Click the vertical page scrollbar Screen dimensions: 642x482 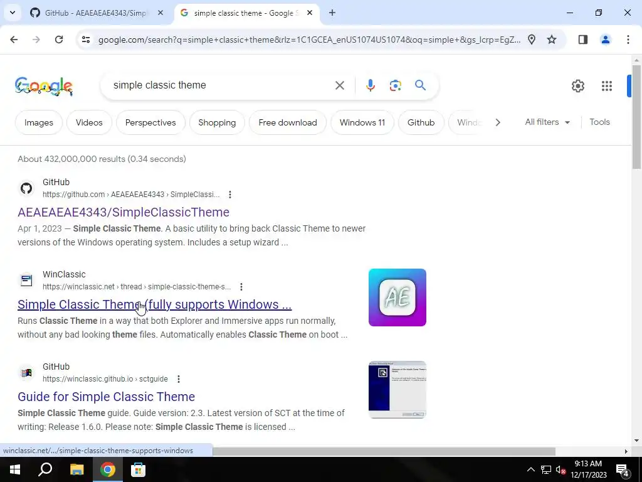(x=636, y=117)
